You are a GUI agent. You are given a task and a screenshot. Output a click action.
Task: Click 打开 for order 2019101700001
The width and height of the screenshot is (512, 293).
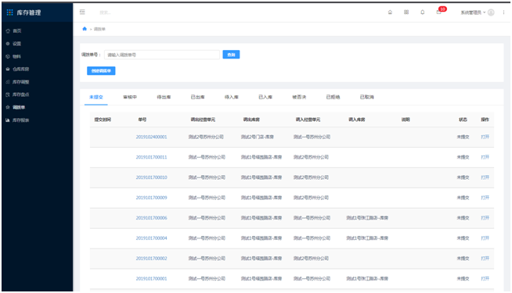click(485, 278)
